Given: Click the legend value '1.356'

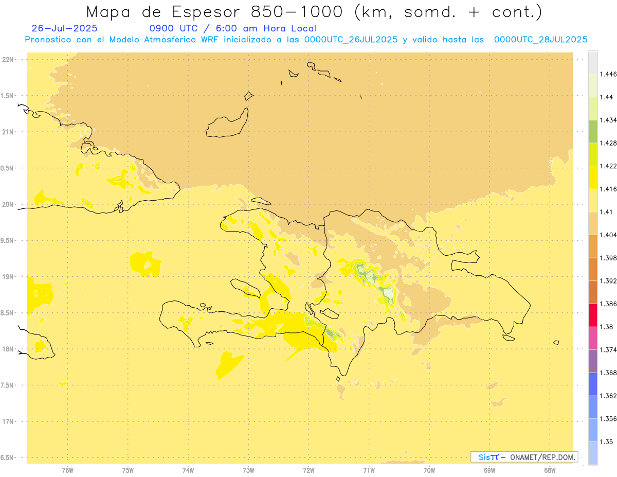Looking at the screenshot, I should [x=608, y=419].
